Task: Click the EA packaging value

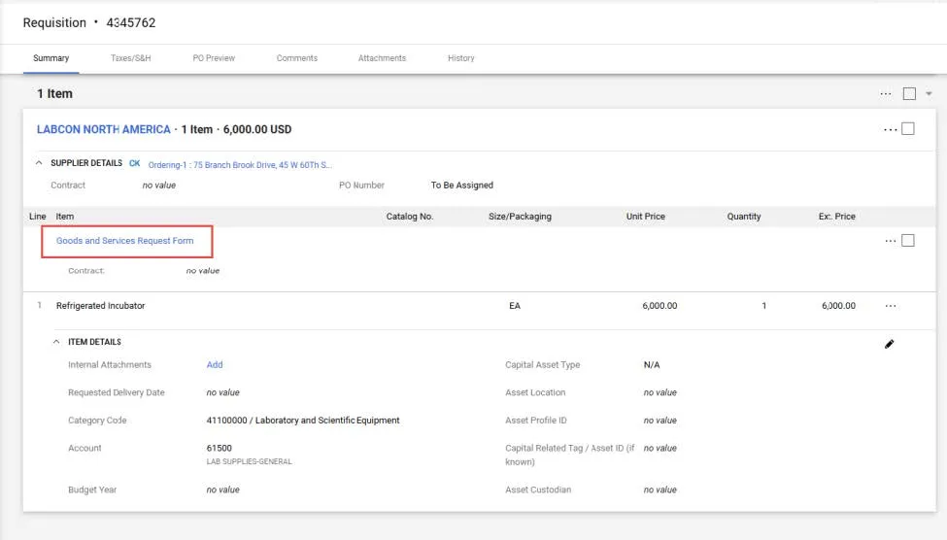Action: click(515, 306)
